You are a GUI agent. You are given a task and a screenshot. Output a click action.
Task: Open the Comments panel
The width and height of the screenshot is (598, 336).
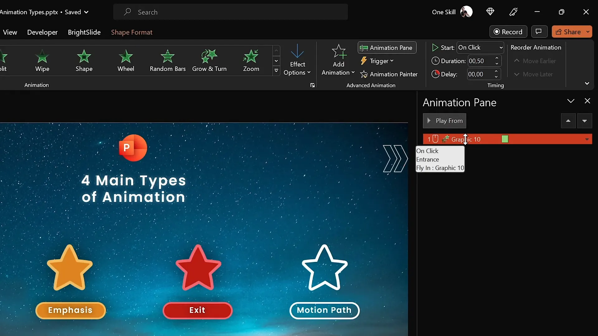tap(539, 31)
